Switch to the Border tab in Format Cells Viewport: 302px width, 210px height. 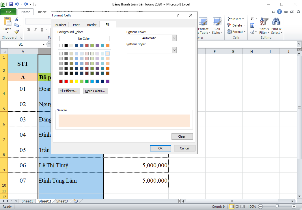(x=92, y=25)
